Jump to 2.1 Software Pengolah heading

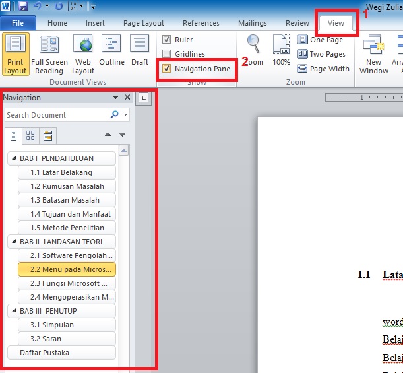67,255
